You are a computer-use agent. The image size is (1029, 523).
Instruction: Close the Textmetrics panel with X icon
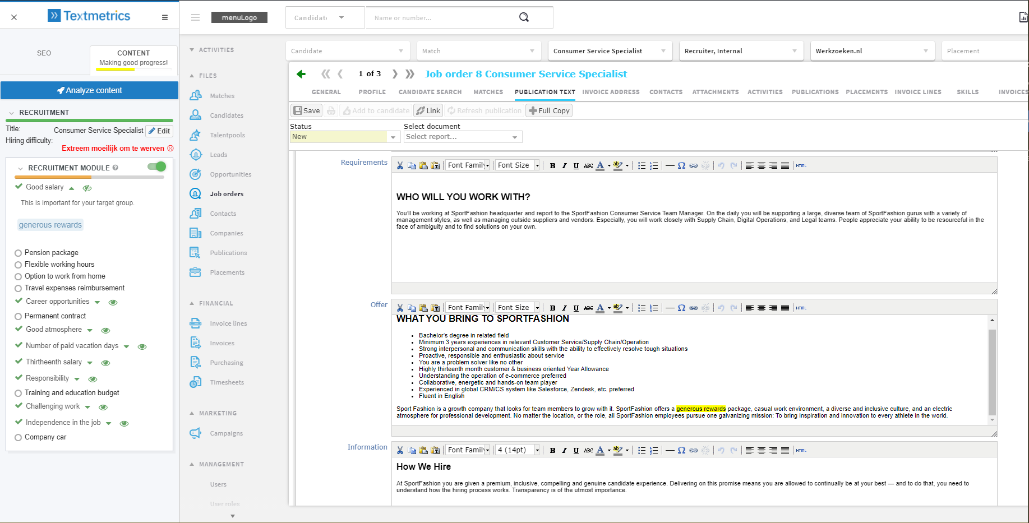point(14,17)
